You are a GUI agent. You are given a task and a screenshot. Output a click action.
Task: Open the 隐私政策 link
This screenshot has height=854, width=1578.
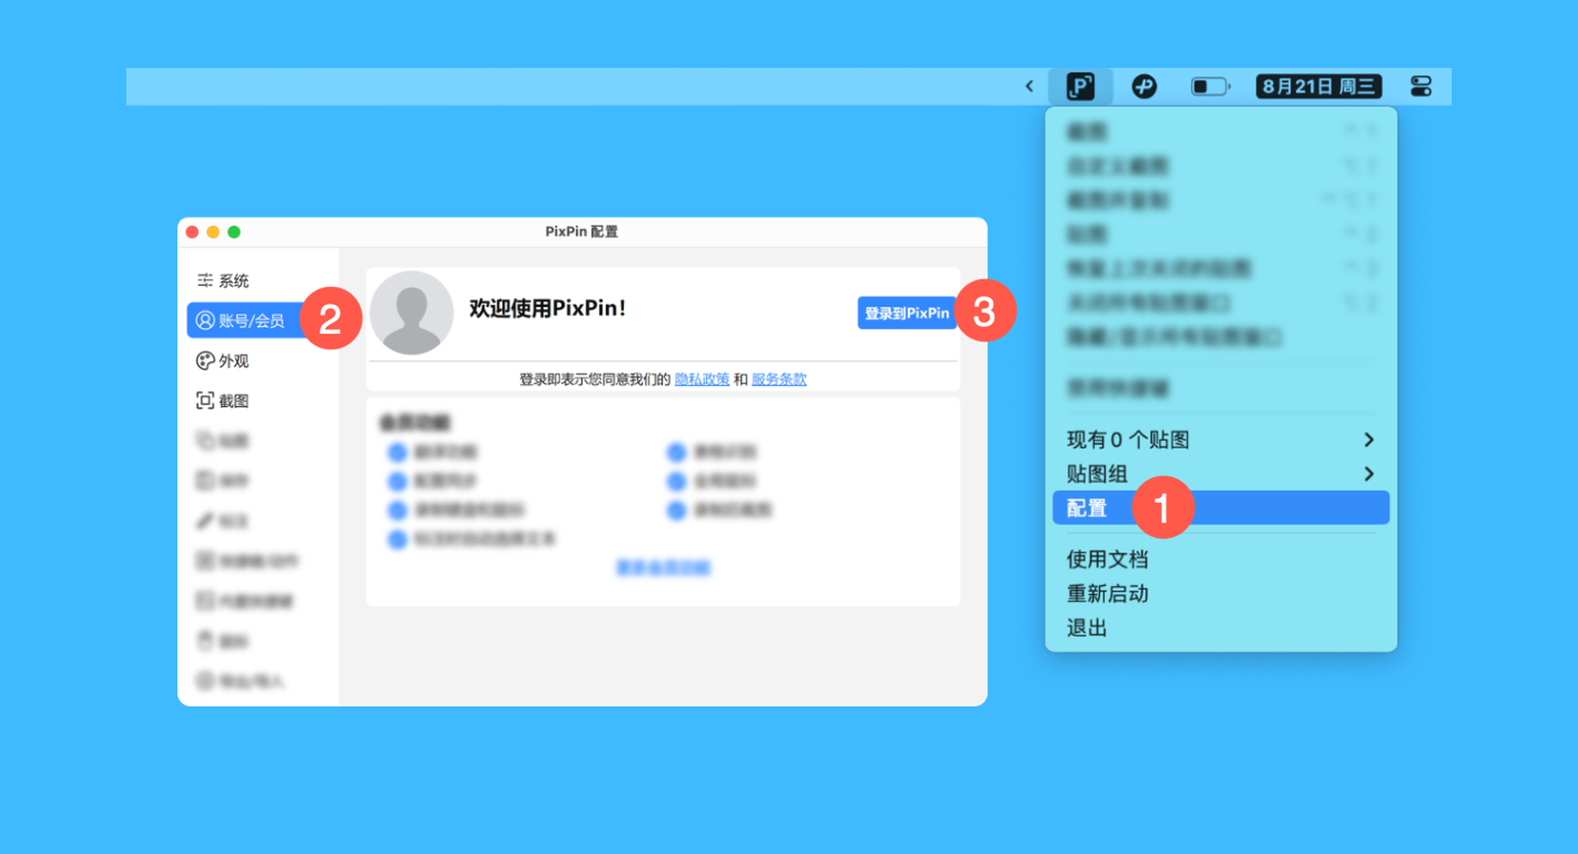pos(701,379)
